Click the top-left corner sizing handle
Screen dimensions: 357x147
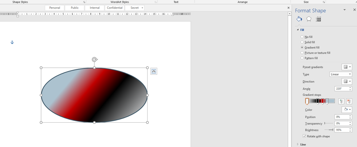(41, 68)
